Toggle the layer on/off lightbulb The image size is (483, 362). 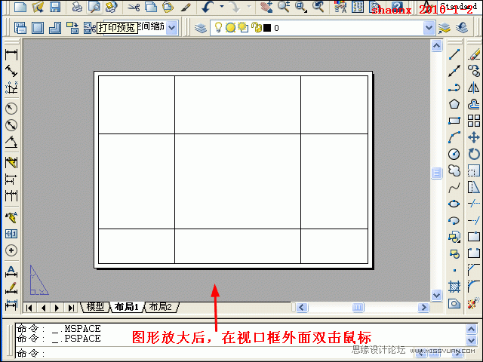(219, 28)
